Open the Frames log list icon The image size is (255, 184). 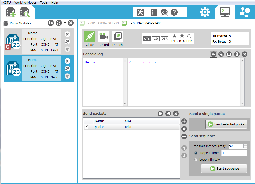pos(154,12)
